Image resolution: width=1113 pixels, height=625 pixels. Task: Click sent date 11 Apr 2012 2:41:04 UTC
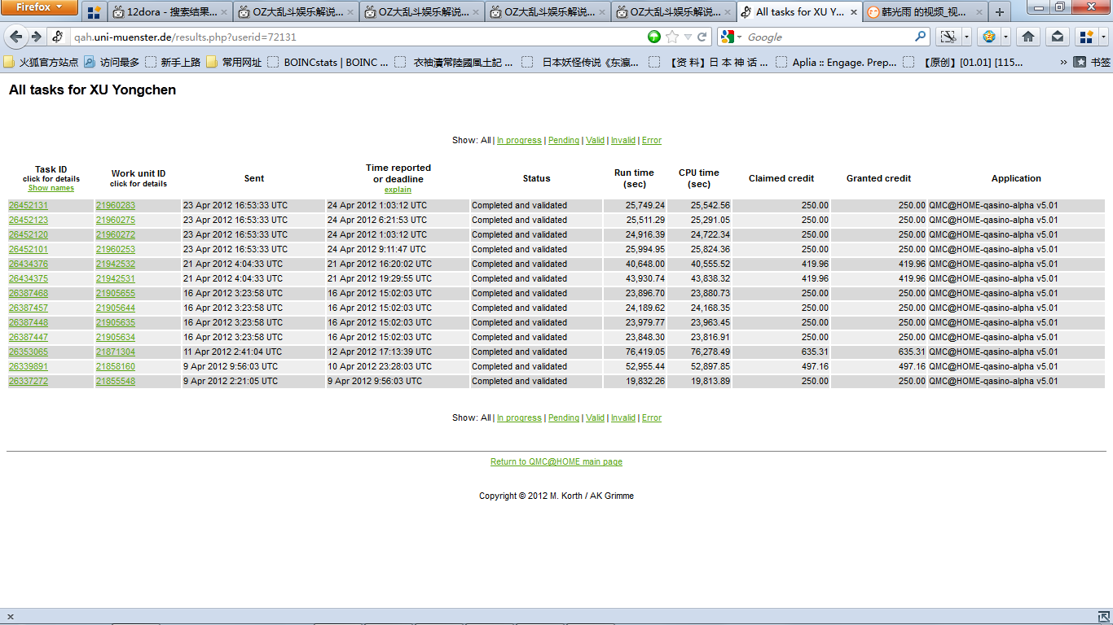coord(232,352)
